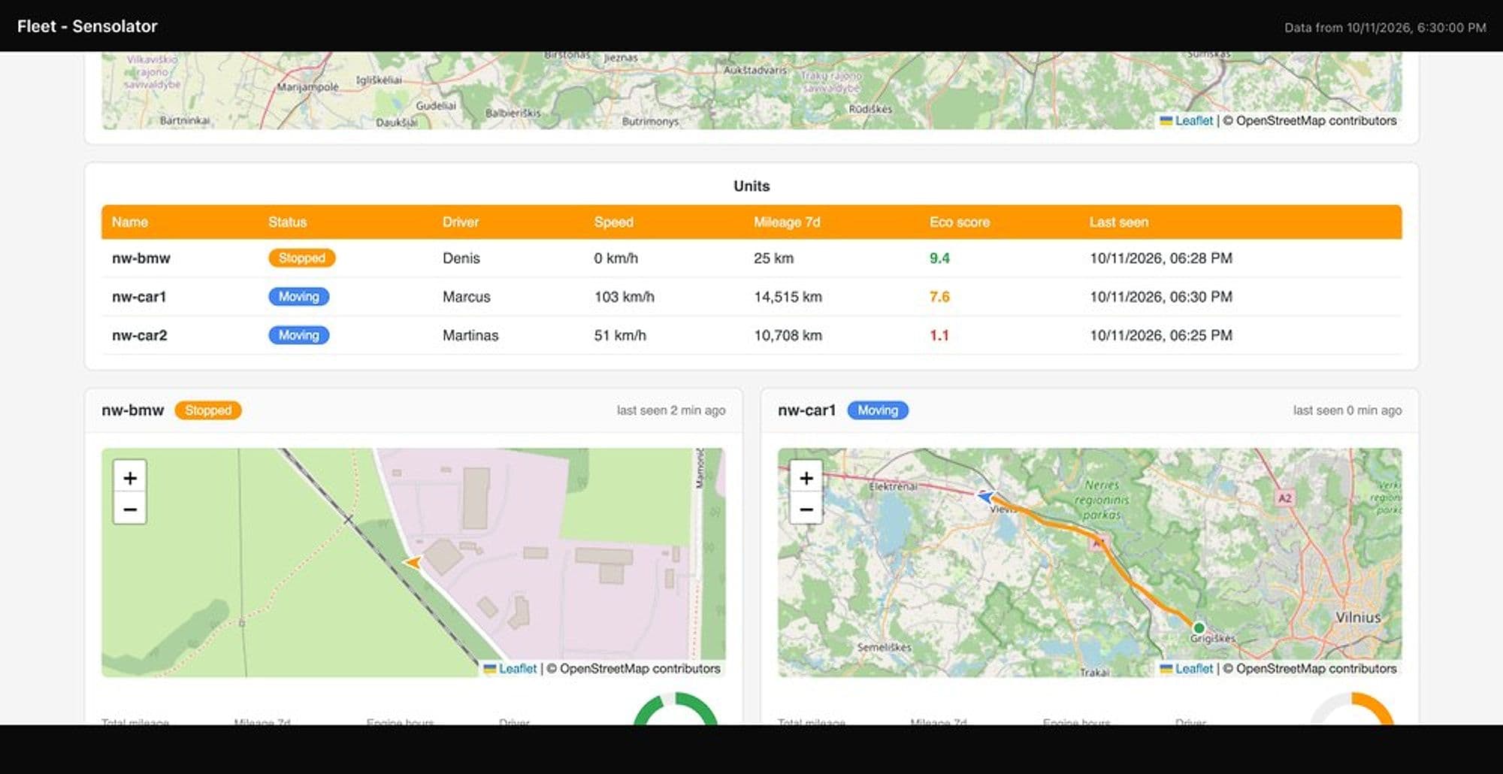Screen dimensions: 1503x774
Task: Click the Speed column header
Action: click(x=613, y=222)
